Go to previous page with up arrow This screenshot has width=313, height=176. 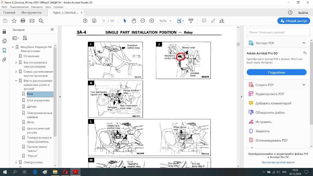click(x=85, y=21)
